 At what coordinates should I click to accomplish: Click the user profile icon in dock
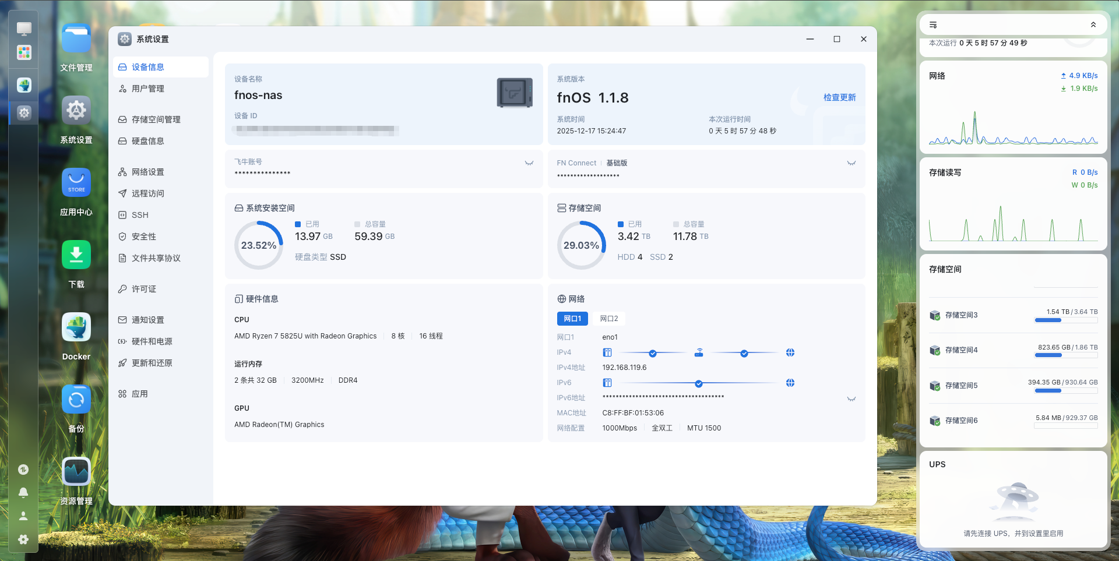click(23, 516)
